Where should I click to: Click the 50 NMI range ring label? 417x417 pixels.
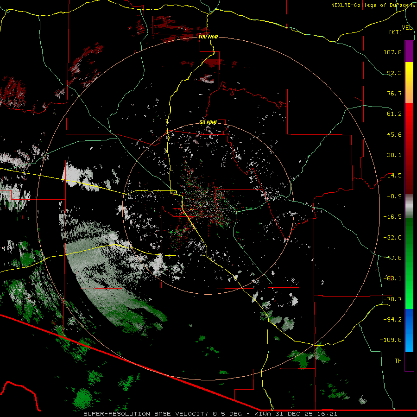[x=208, y=123]
